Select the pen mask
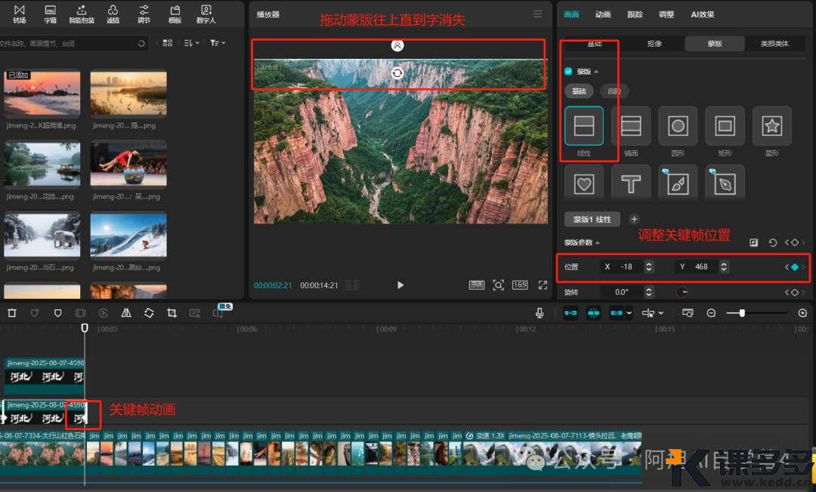The image size is (816, 492). click(x=725, y=183)
